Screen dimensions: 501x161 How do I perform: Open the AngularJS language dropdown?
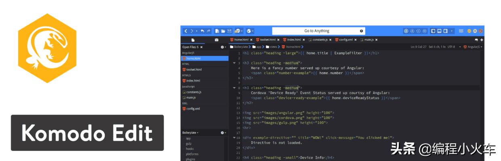click(x=473, y=47)
